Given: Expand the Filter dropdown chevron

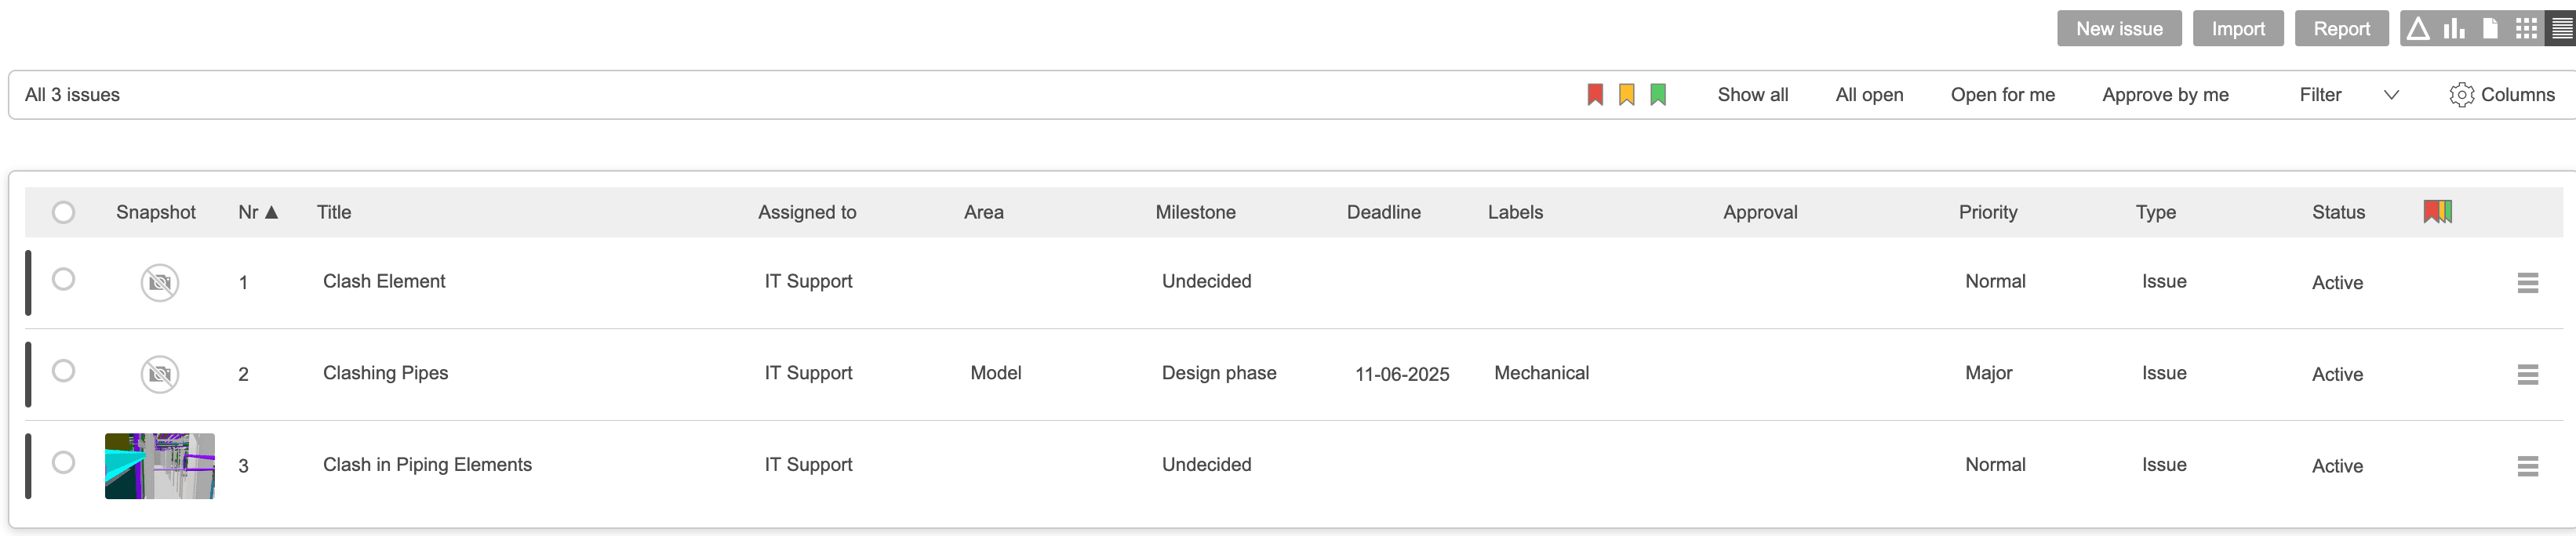Looking at the screenshot, I should (x=2392, y=95).
